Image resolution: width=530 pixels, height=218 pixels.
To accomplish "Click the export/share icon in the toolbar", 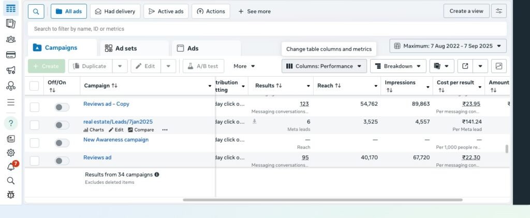I will (465, 66).
